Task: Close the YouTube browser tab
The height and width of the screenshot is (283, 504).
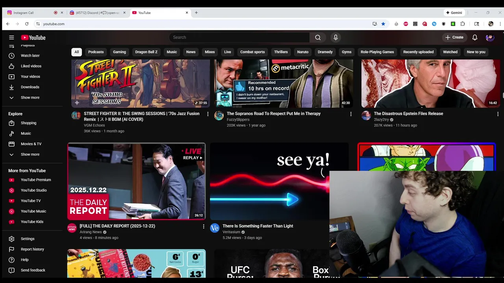Action: tap(187, 13)
